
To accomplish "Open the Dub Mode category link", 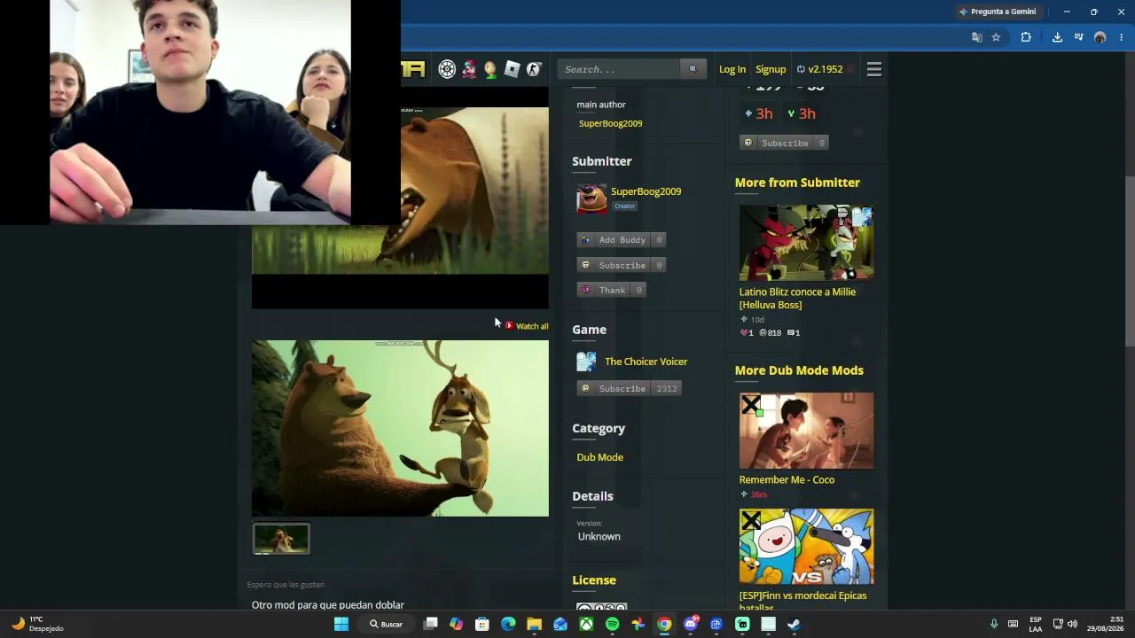I will click(x=599, y=457).
